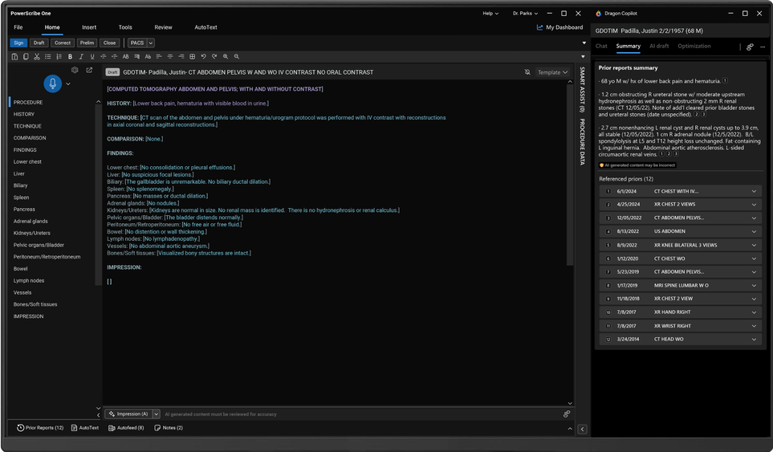Toggle Bold formatting
The image size is (773, 452).
[x=71, y=57]
